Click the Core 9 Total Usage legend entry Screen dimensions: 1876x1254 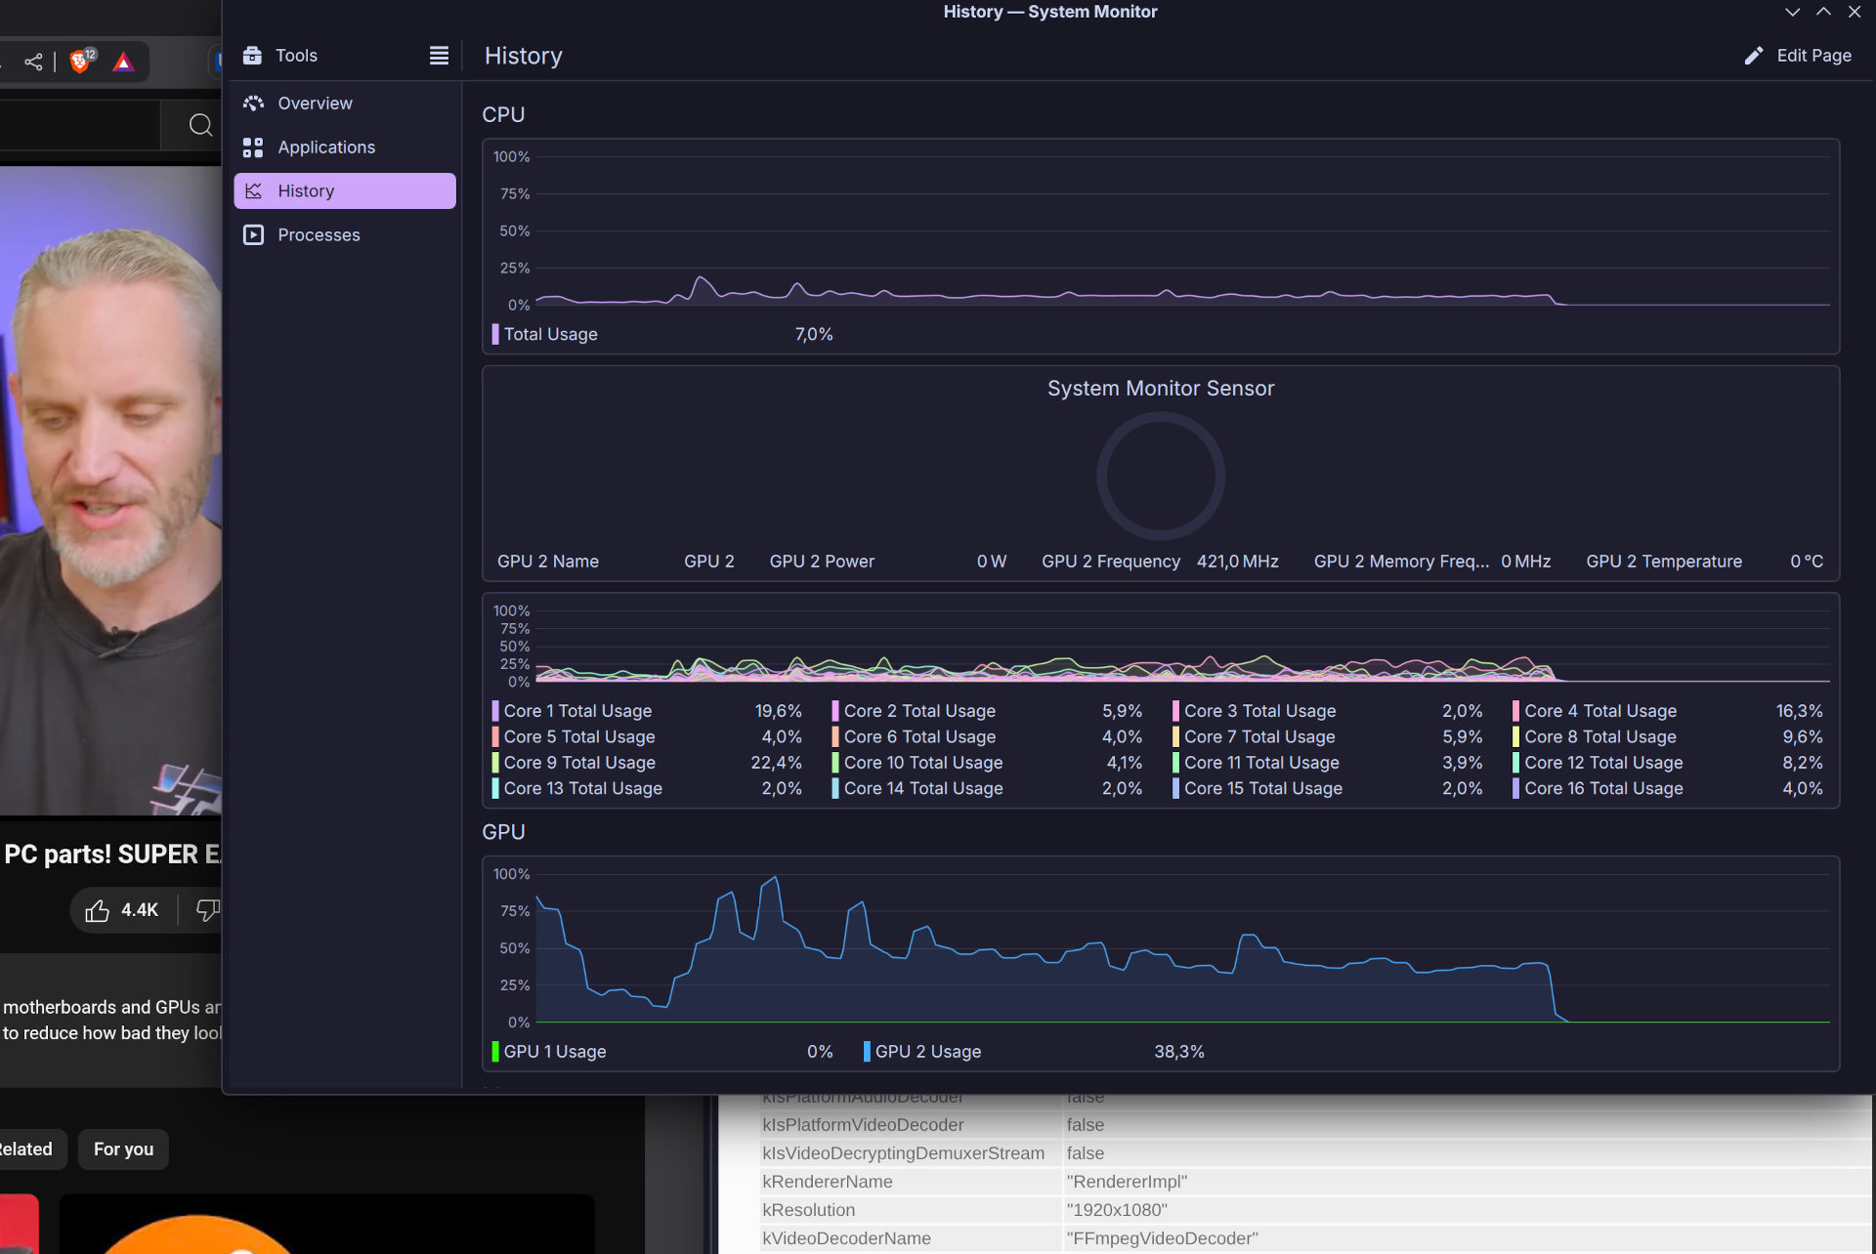tap(579, 763)
